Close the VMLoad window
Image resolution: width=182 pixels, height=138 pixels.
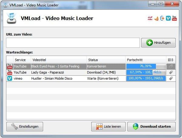172,4
